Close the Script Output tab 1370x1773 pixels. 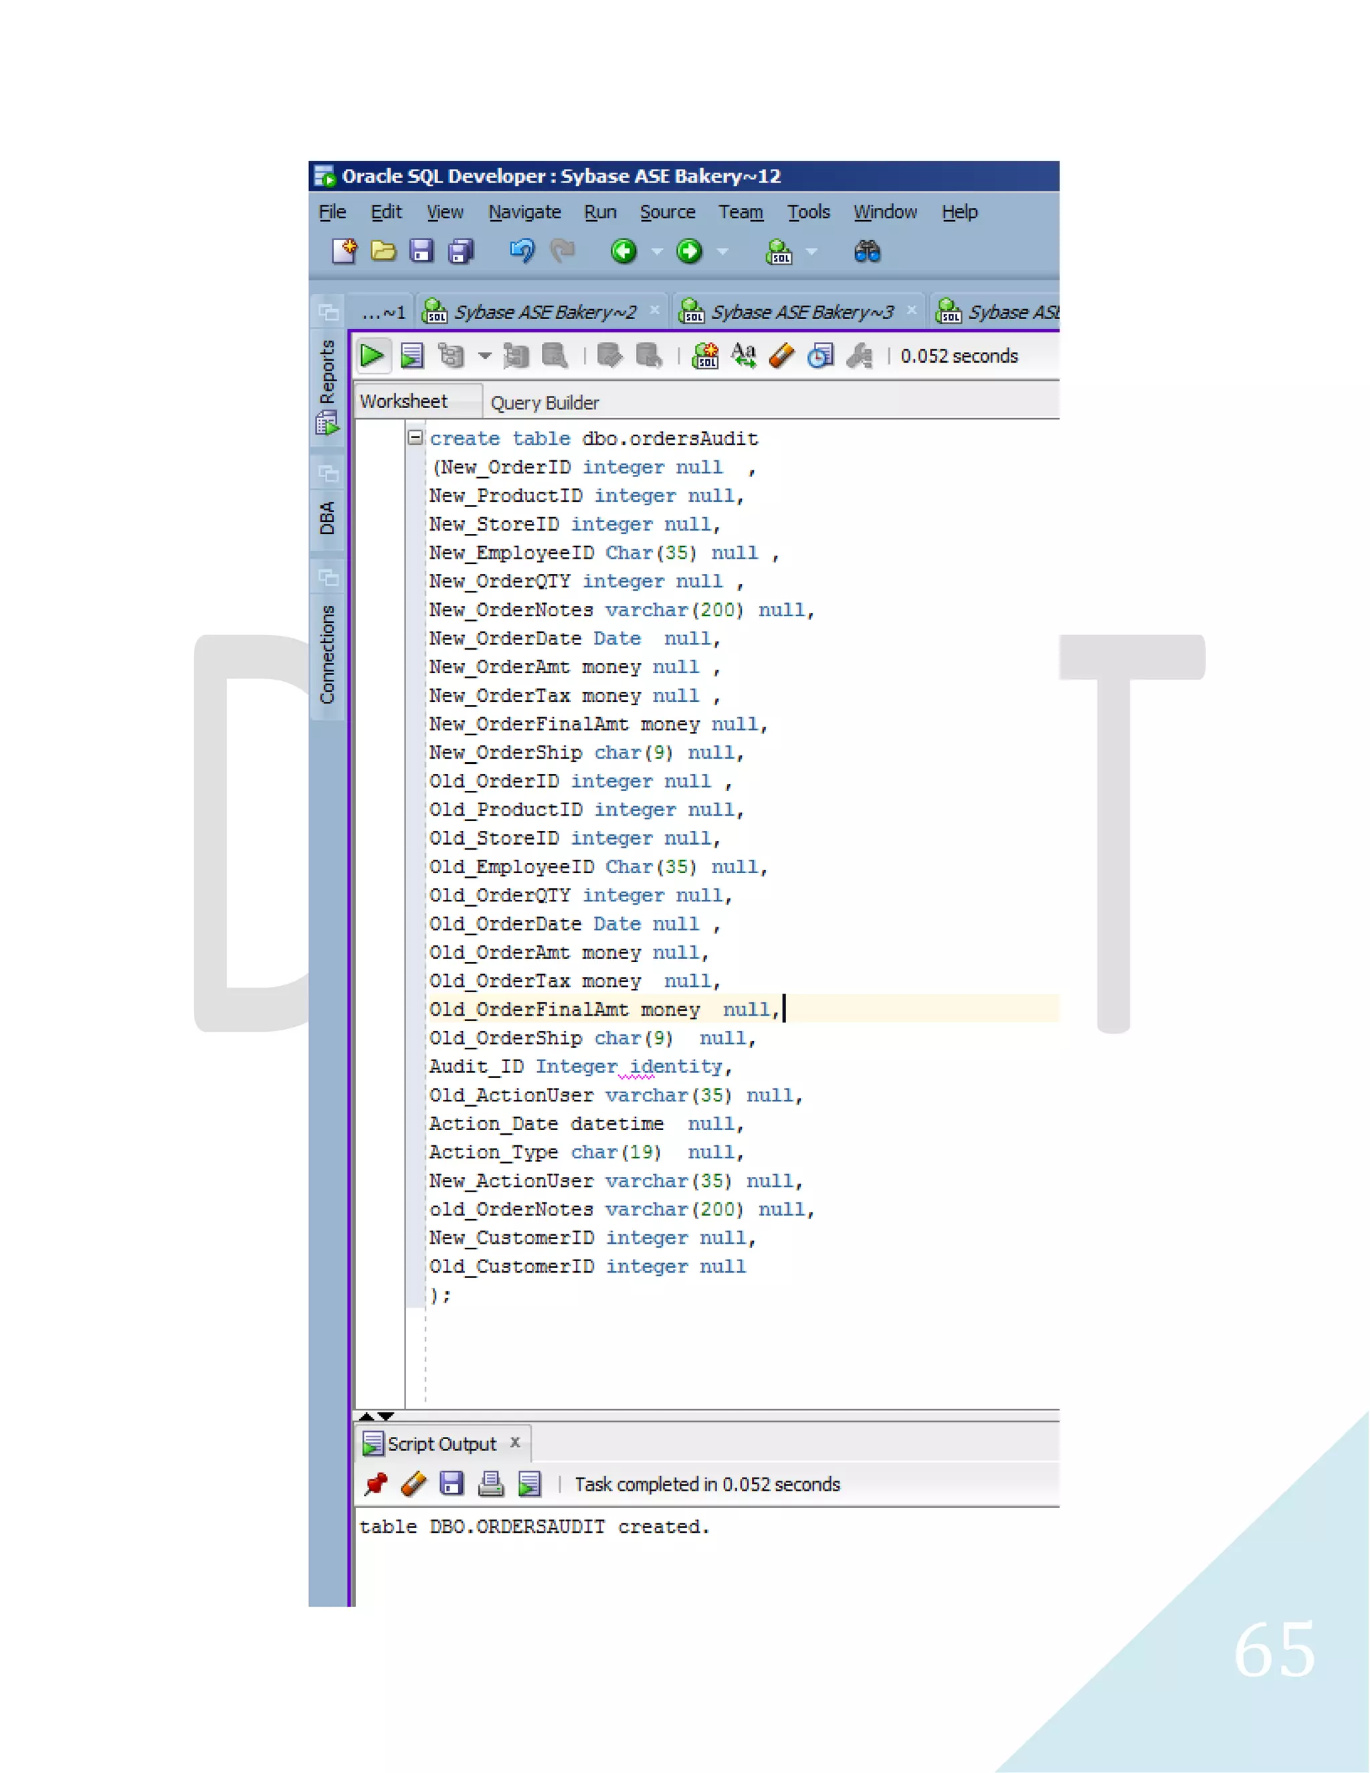[514, 1442]
